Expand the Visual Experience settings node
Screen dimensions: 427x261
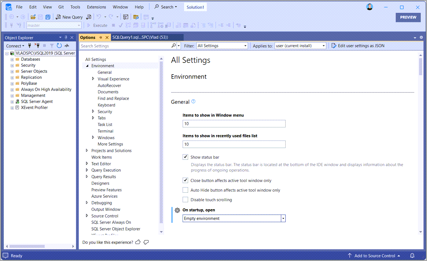coord(93,79)
